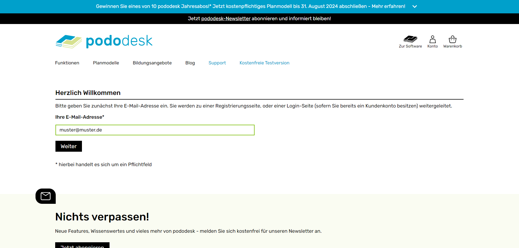Click the Weiter button

point(69,146)
